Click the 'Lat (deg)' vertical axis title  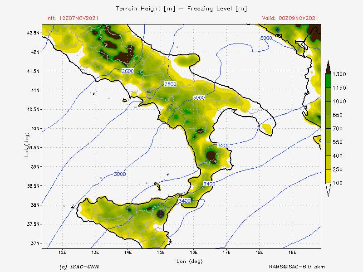click(27, 145)
